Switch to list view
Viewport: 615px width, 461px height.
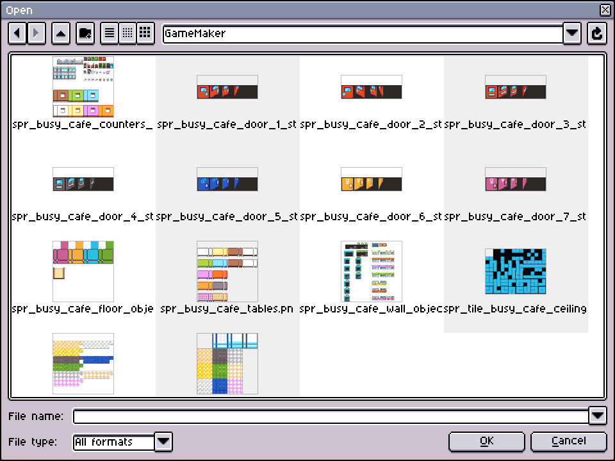click(110, 33)
